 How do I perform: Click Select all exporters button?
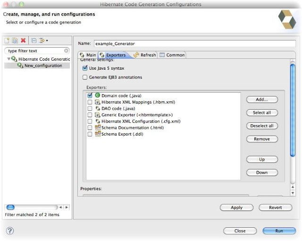(262, 112)
